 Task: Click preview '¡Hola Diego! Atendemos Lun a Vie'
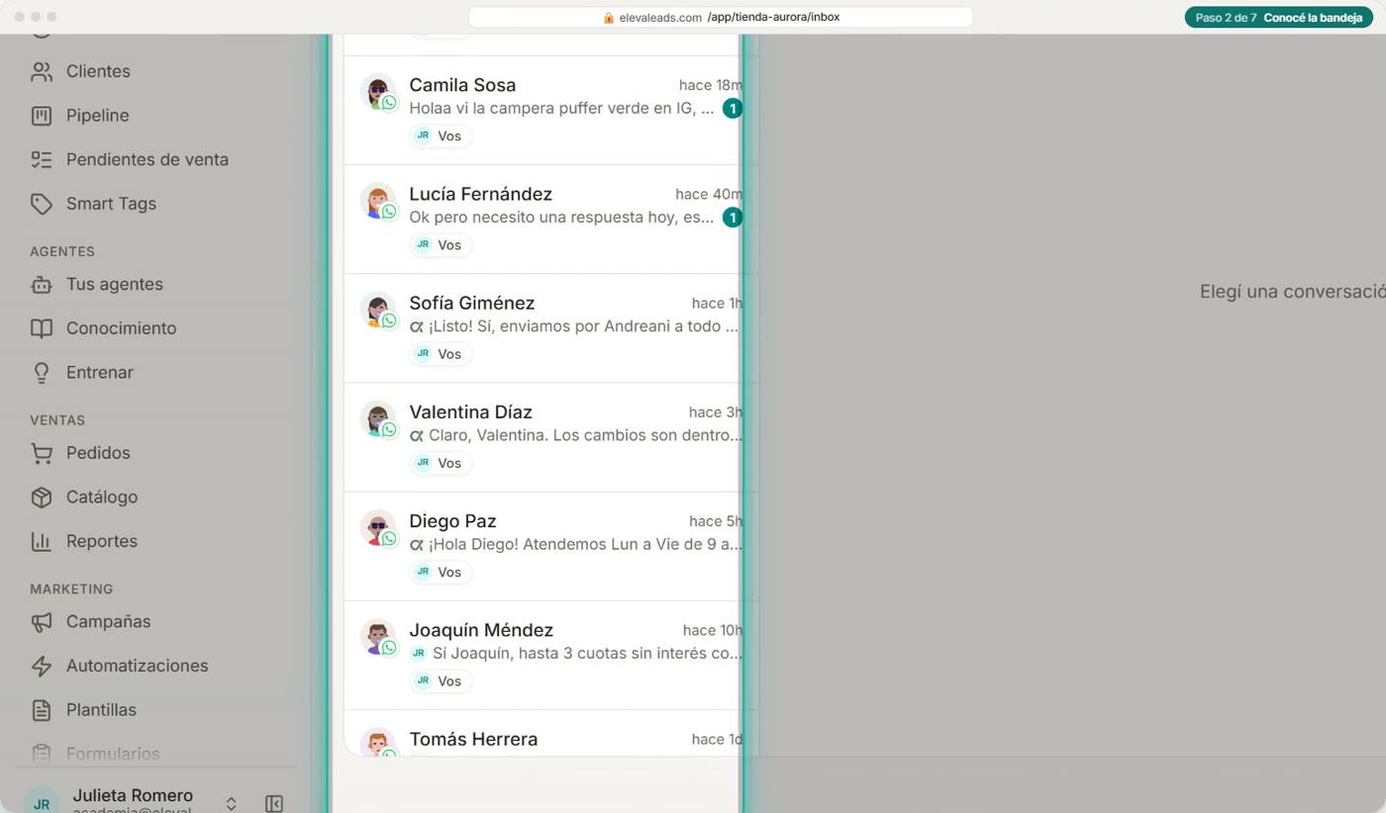tap(585, 544)
